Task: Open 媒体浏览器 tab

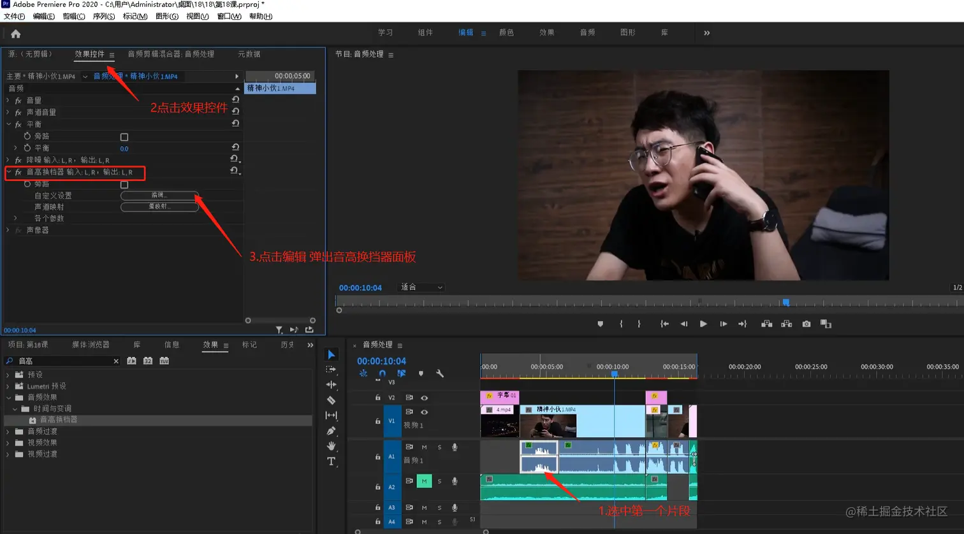Action: click(x=91, y=345)
